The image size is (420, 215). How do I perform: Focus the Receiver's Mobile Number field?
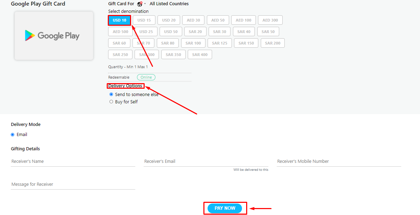pos(339,161)
